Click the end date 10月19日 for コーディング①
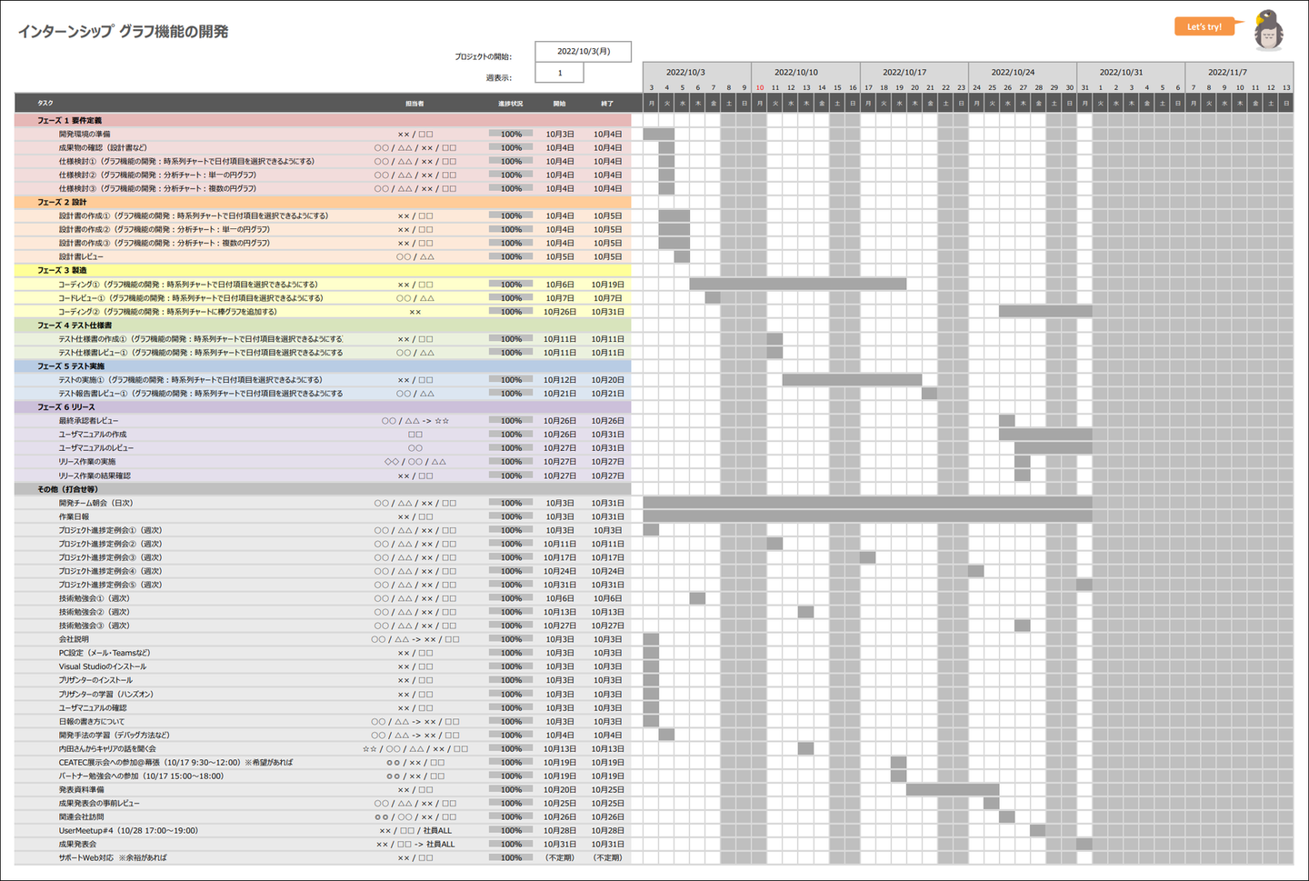This screenshot has width=1309, height=881. coord(607,285)
